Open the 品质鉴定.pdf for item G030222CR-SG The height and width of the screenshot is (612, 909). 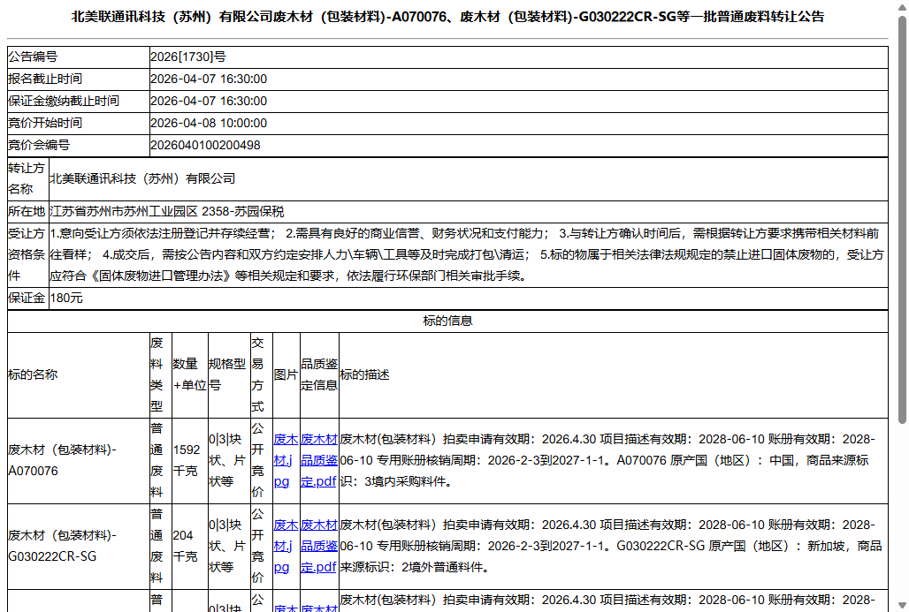317,546
